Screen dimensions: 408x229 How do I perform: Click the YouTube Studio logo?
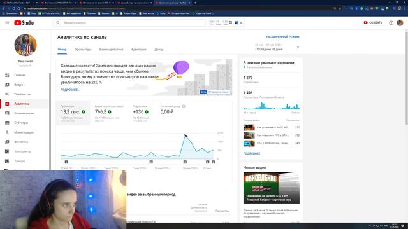click(x=24, y=23)
